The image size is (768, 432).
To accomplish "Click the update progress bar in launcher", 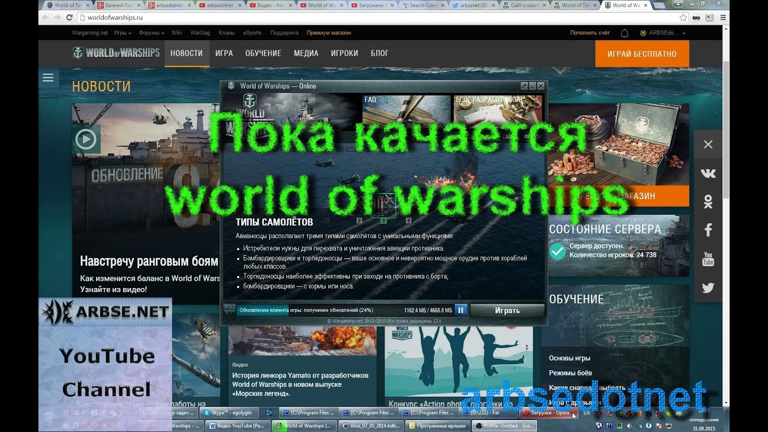I will (346, 310).
